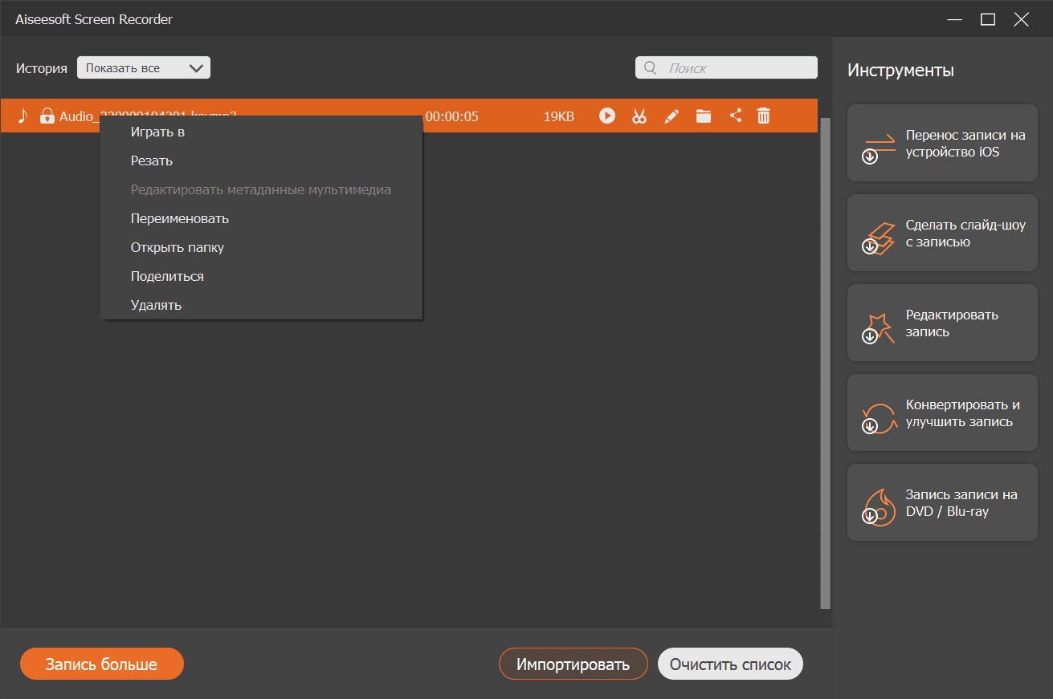Viewport: 1053px width, 699px height.
Task: Click into the Поиск search field
Action: click(x=726, y=68)
